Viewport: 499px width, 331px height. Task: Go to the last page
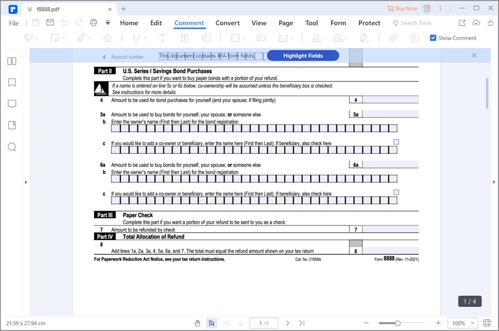pos(302,323)
